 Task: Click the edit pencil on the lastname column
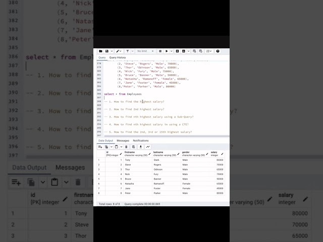178,154
